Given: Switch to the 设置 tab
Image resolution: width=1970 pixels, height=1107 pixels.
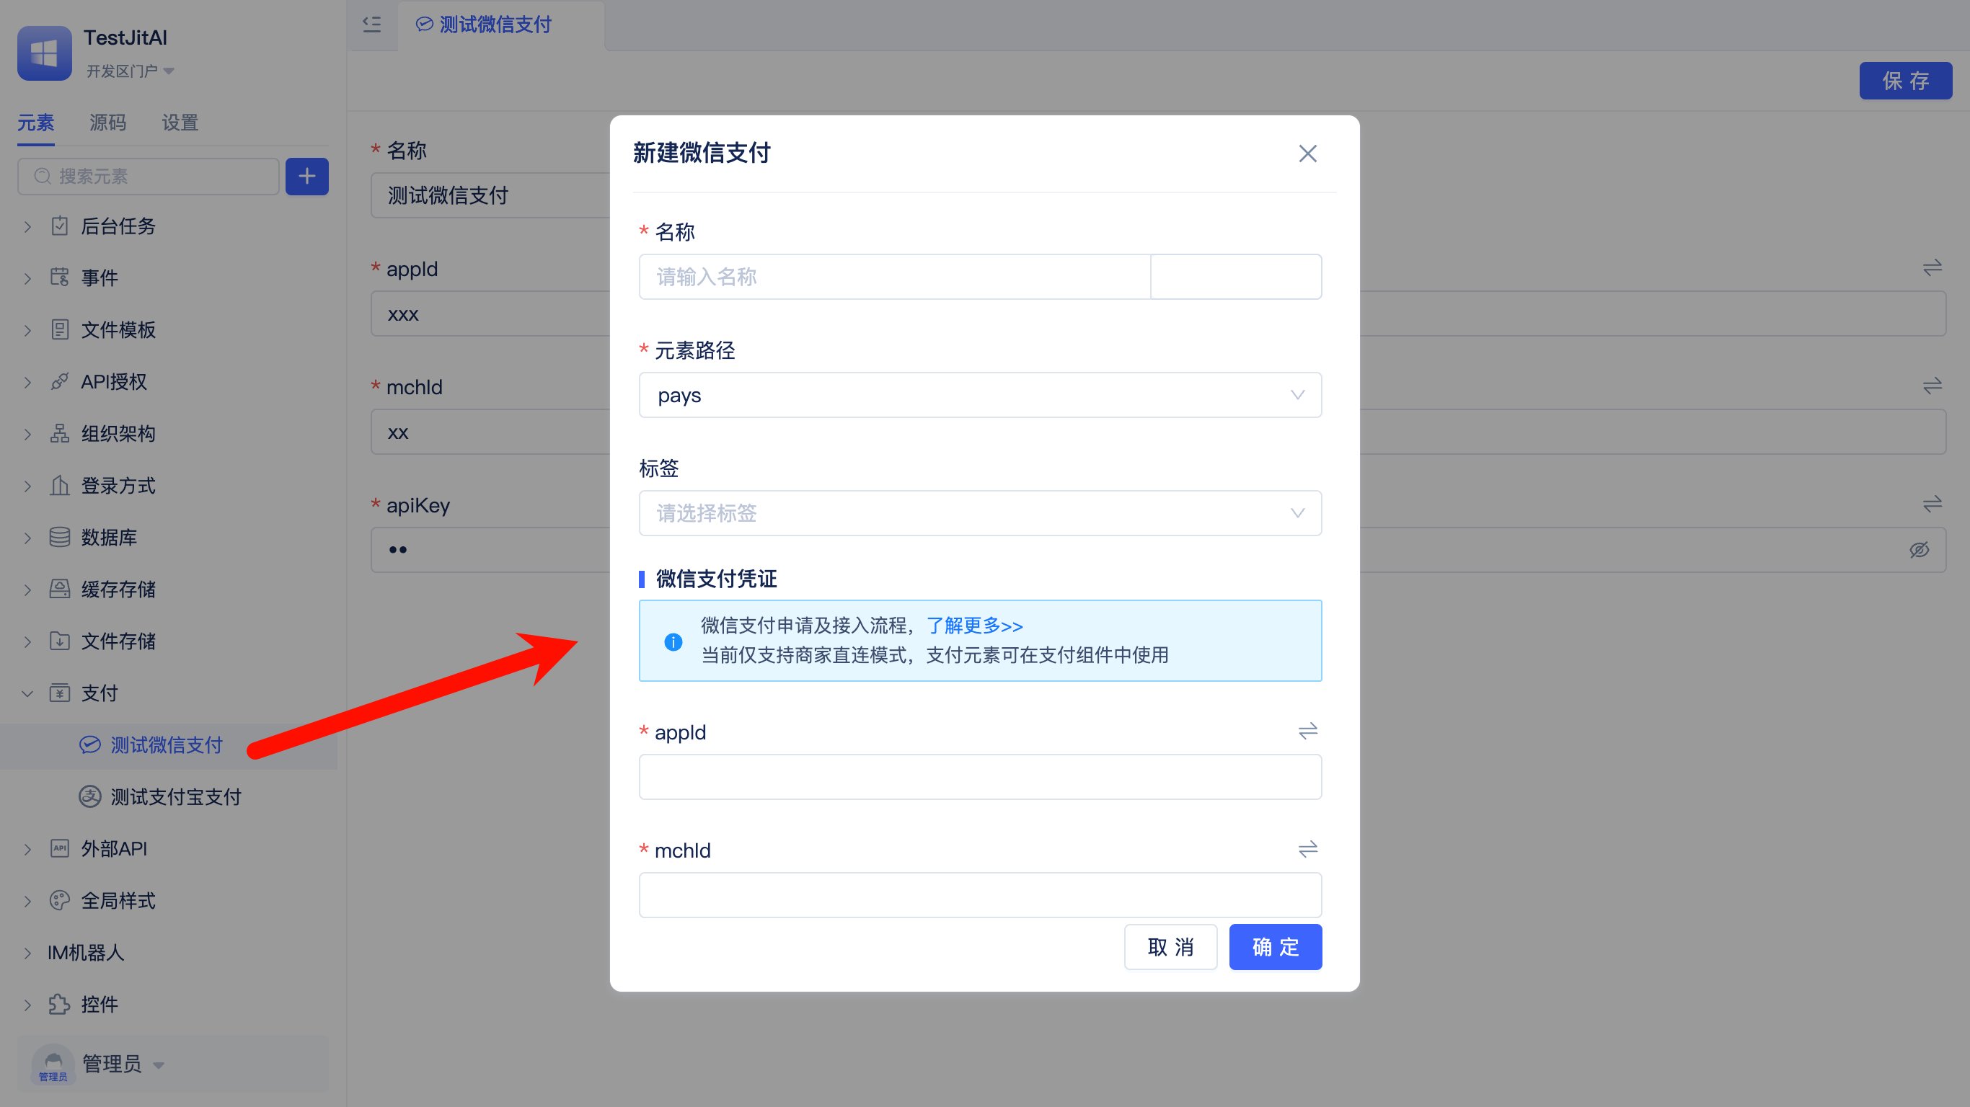Looking at the screenshot, I should coord(180,123).
